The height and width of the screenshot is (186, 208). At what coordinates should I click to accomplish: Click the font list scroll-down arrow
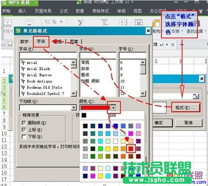[x=74, y=94]
